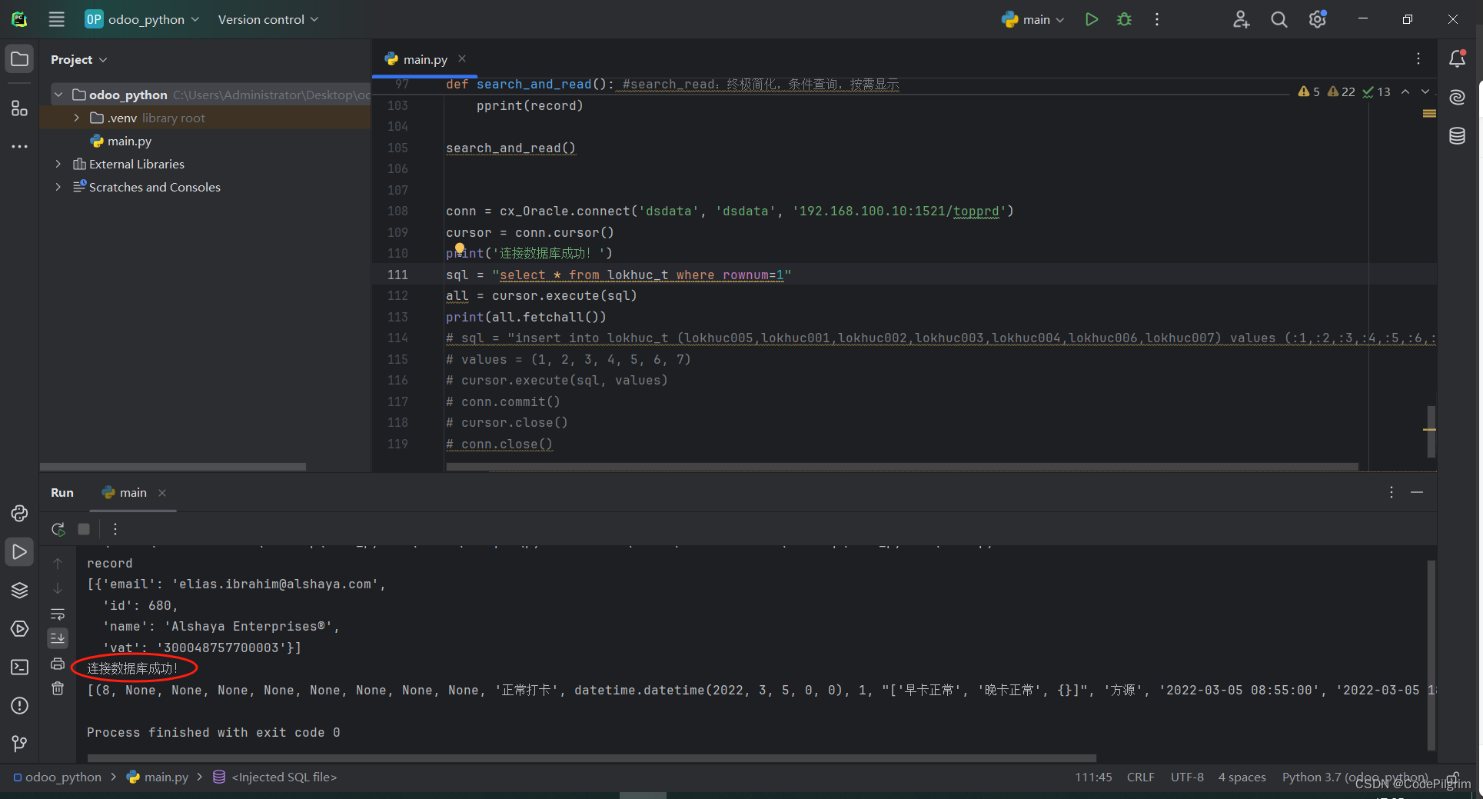This screenshot has width=1483, height=799.
Task: Toggle soft-wrap in the Run console
Action: [x=58, y=614]
